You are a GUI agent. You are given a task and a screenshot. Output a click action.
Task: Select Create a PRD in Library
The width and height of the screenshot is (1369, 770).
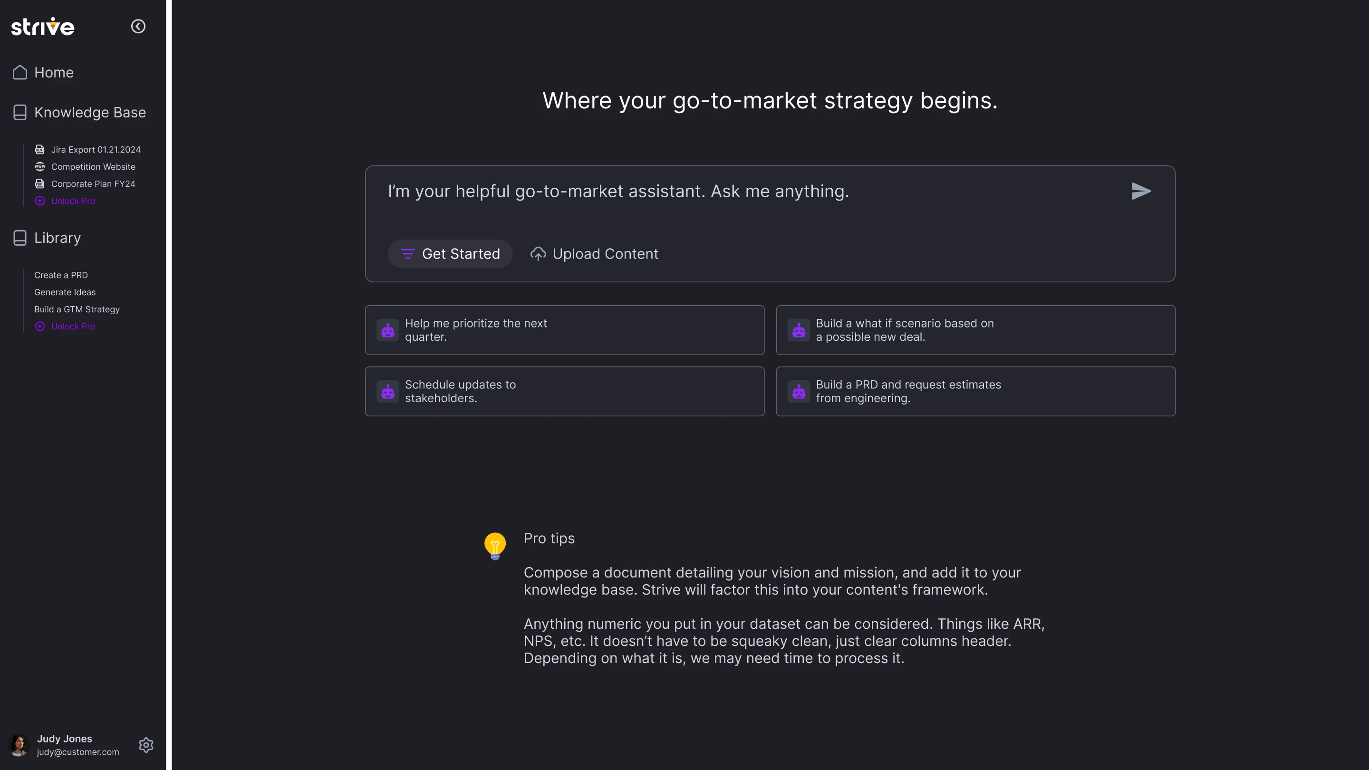(x=60, y=275)
